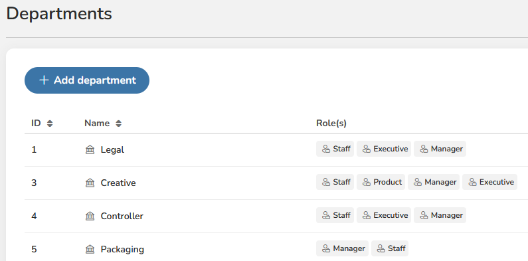Open the Controller department name
The height and width of the screenshot is (261, 528).
coord(122,217)
